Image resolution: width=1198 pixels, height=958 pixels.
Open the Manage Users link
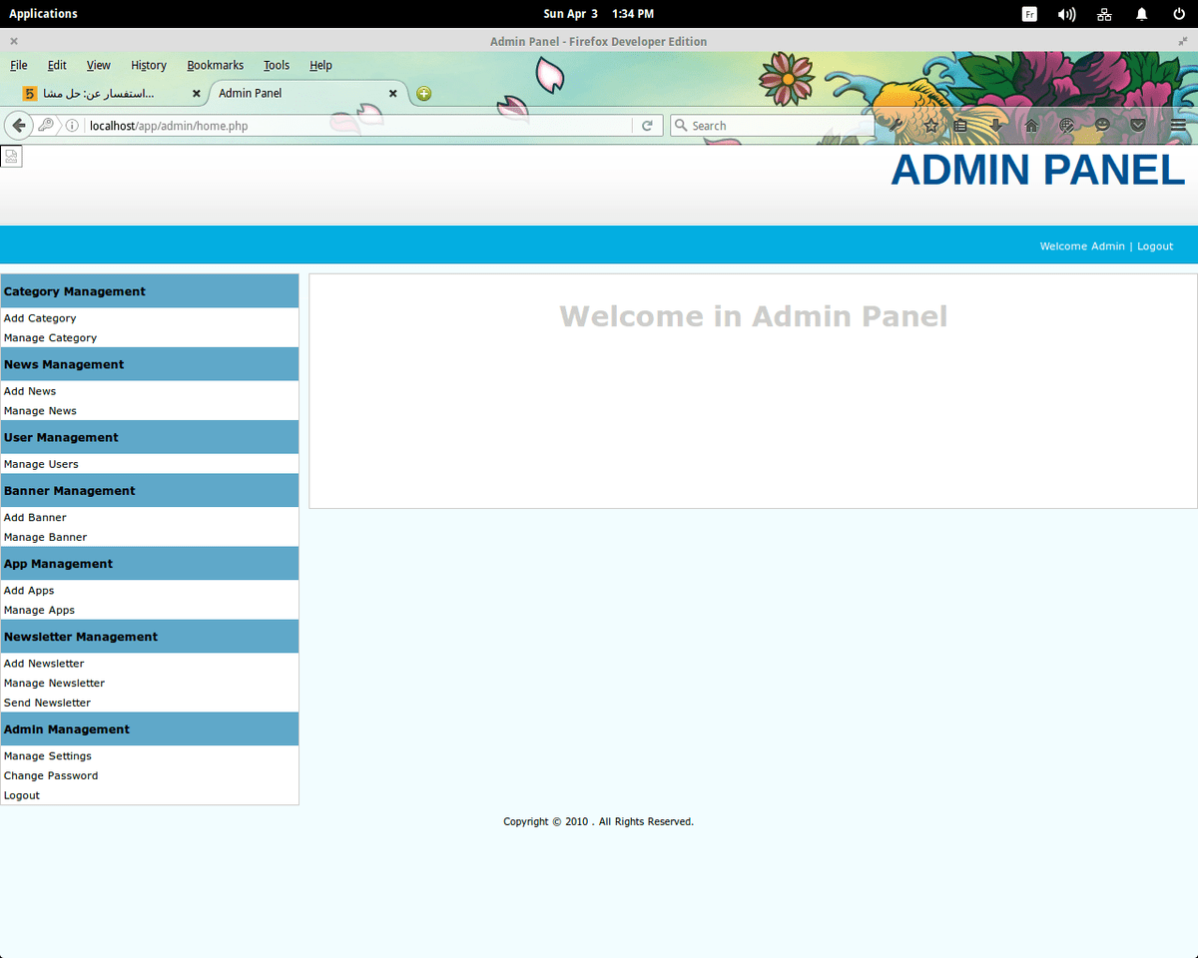coord(41,464)
